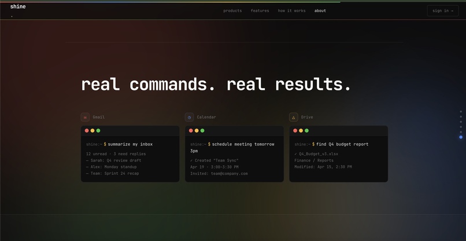
Task: Click yellow dot on Gmail terminal
Action: tap(93, 130)
